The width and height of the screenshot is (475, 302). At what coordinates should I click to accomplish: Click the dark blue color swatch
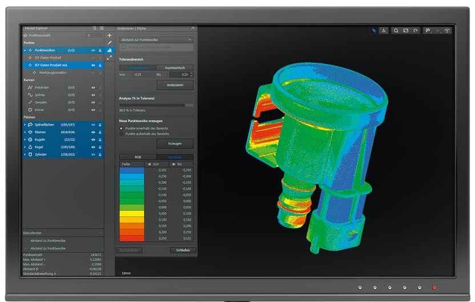tap(132, 170)
